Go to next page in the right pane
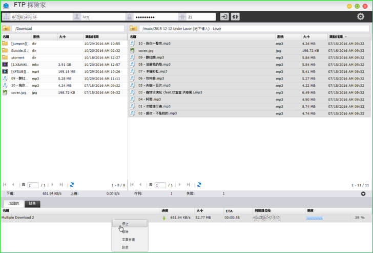 tap(180, 185)
